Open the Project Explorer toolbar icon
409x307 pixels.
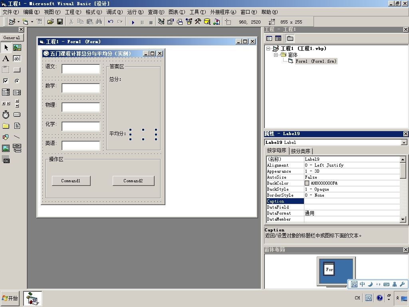(161, 22)
